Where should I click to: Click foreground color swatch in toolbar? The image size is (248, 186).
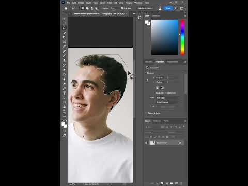(x=63, y=125)
